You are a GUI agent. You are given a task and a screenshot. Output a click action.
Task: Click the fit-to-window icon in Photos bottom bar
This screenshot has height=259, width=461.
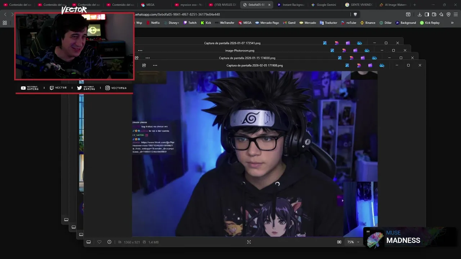pos(249,242)
